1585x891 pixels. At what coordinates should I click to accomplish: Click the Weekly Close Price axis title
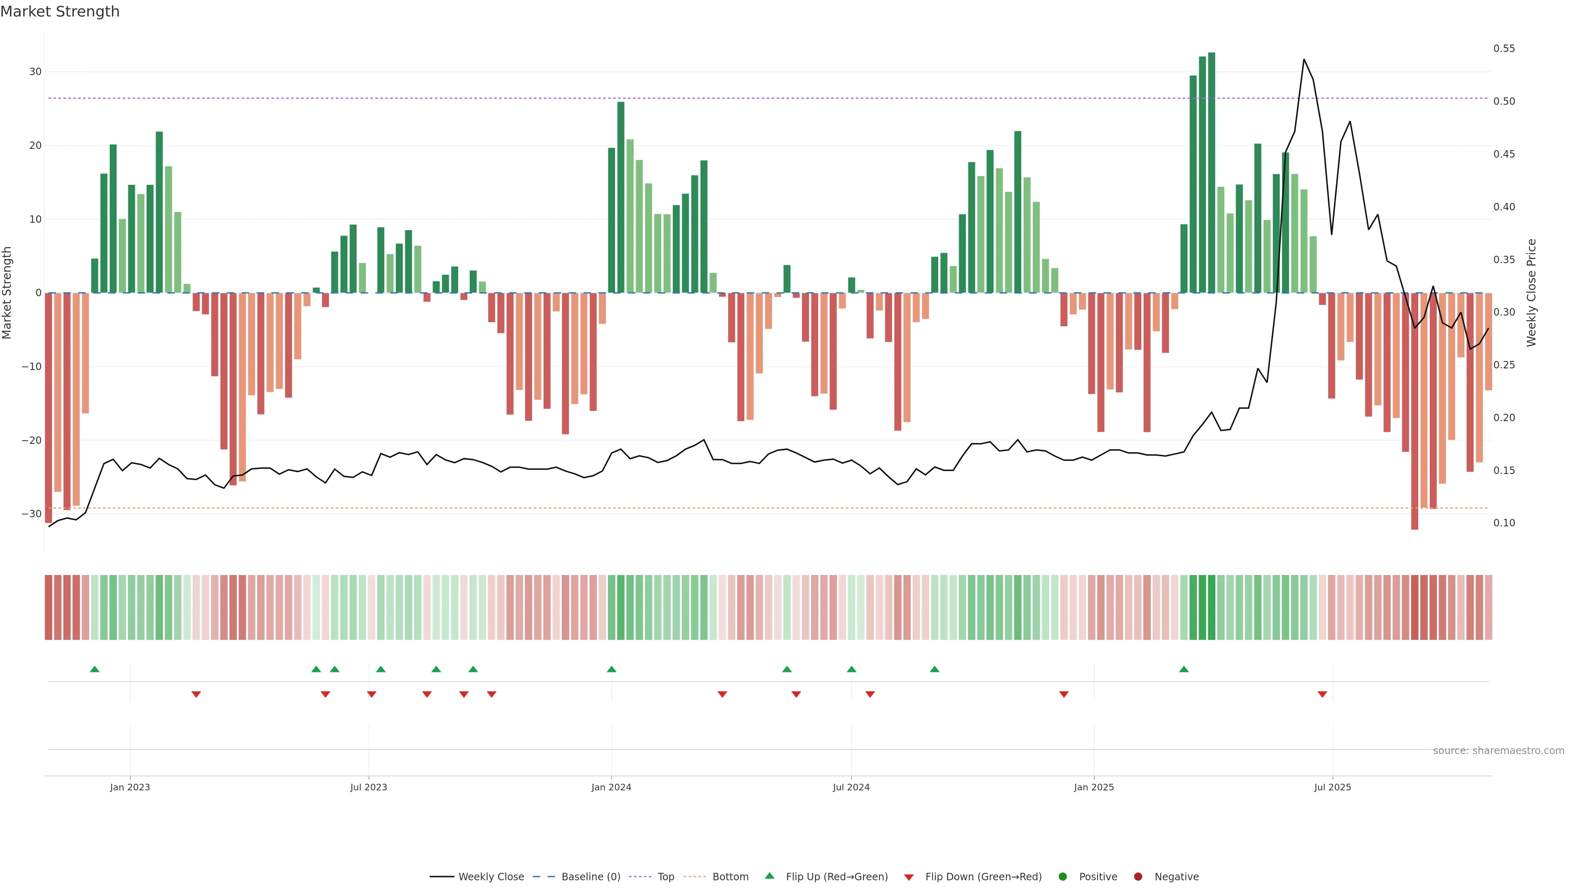1531,293
